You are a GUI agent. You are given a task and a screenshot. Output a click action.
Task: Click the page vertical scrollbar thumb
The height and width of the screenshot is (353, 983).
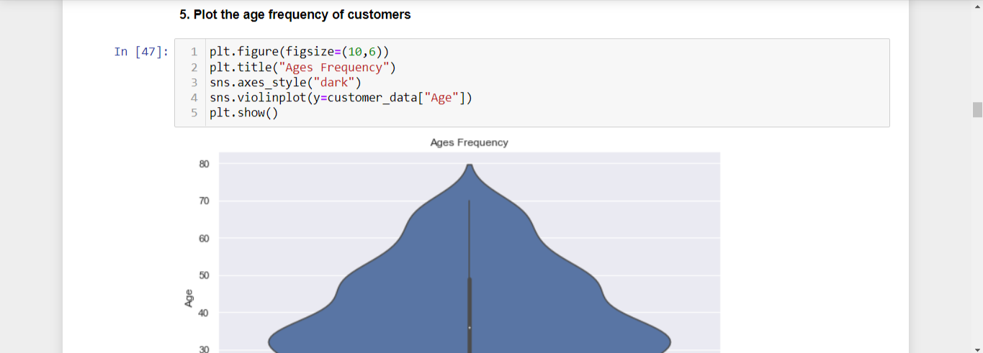(x=977, y=109)
